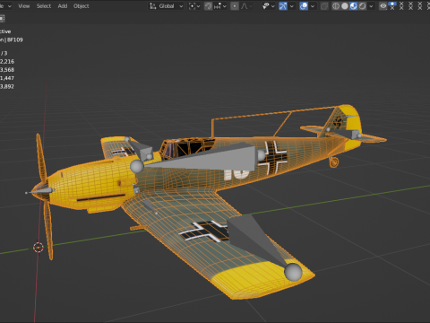Open the proportional falloff curve dropdown

pos(246,6)
